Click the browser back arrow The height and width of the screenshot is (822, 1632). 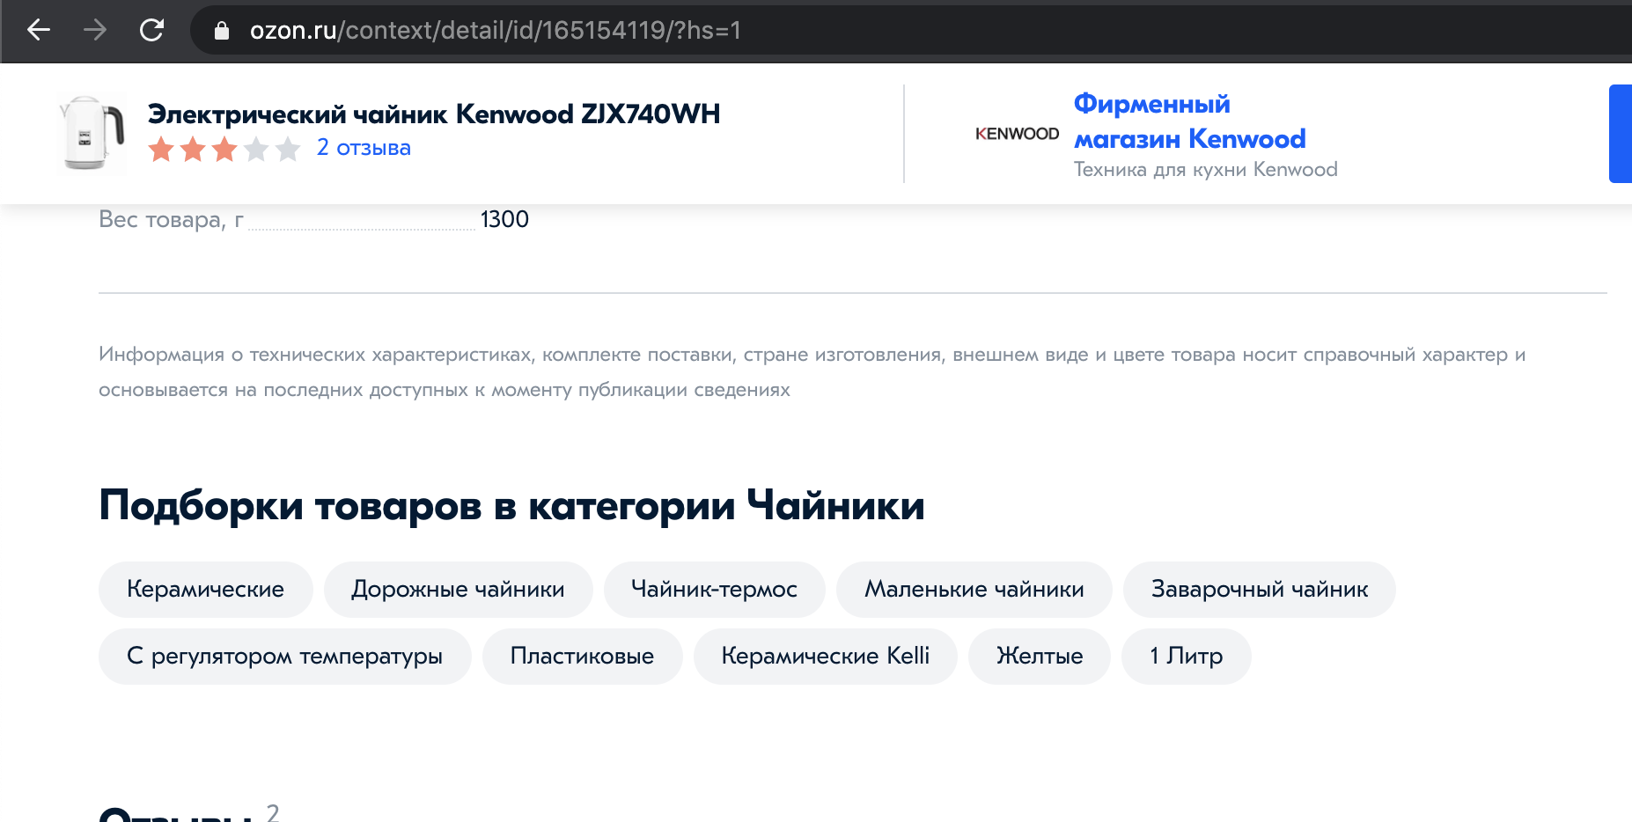[x=39, y=30]
